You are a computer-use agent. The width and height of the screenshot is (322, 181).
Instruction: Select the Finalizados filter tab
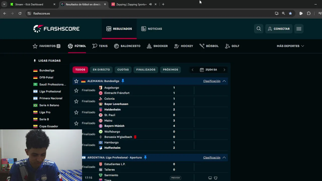(x=146, y=70)
